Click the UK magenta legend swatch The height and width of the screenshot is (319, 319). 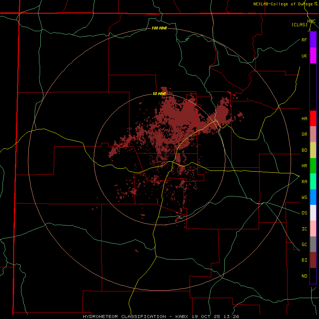[x=313, y=56]
